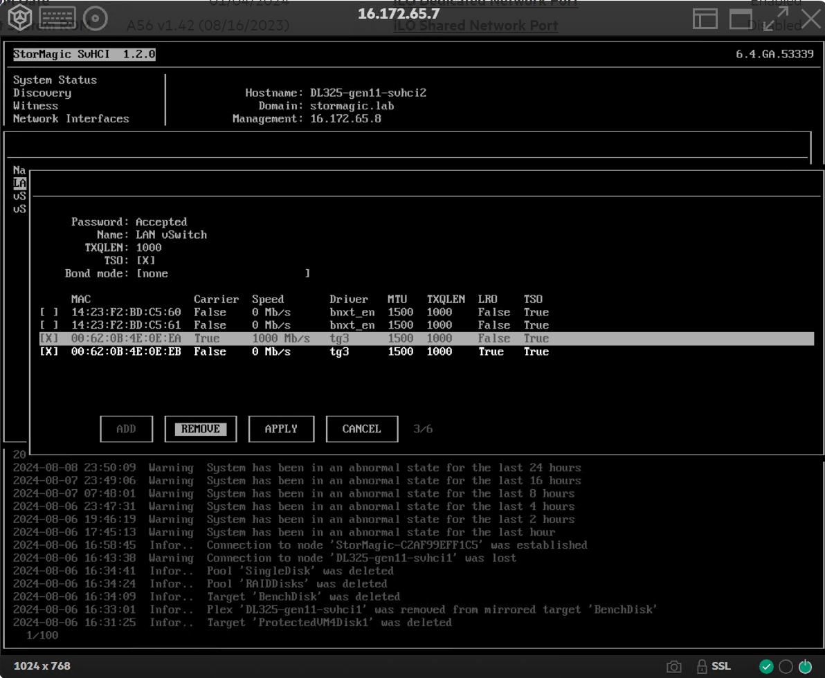Open the virtual keyboard icon
The image size is (825, 678).
[x=57, y=18]
